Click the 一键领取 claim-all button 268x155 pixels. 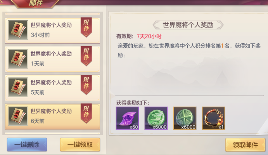(x=80, y=145)
